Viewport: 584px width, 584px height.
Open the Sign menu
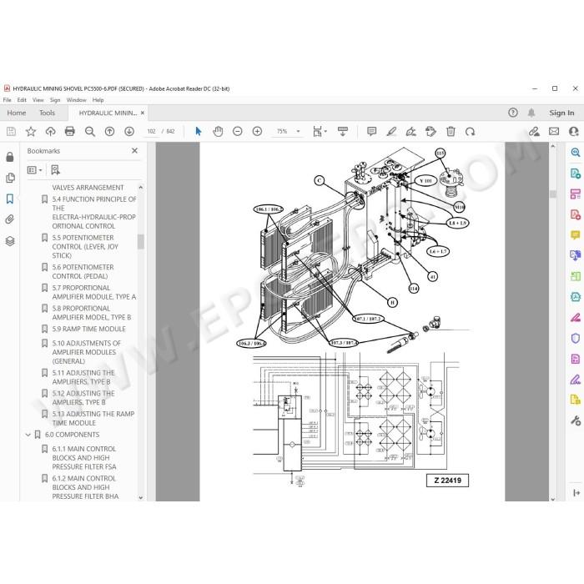(x=55, y=100)
